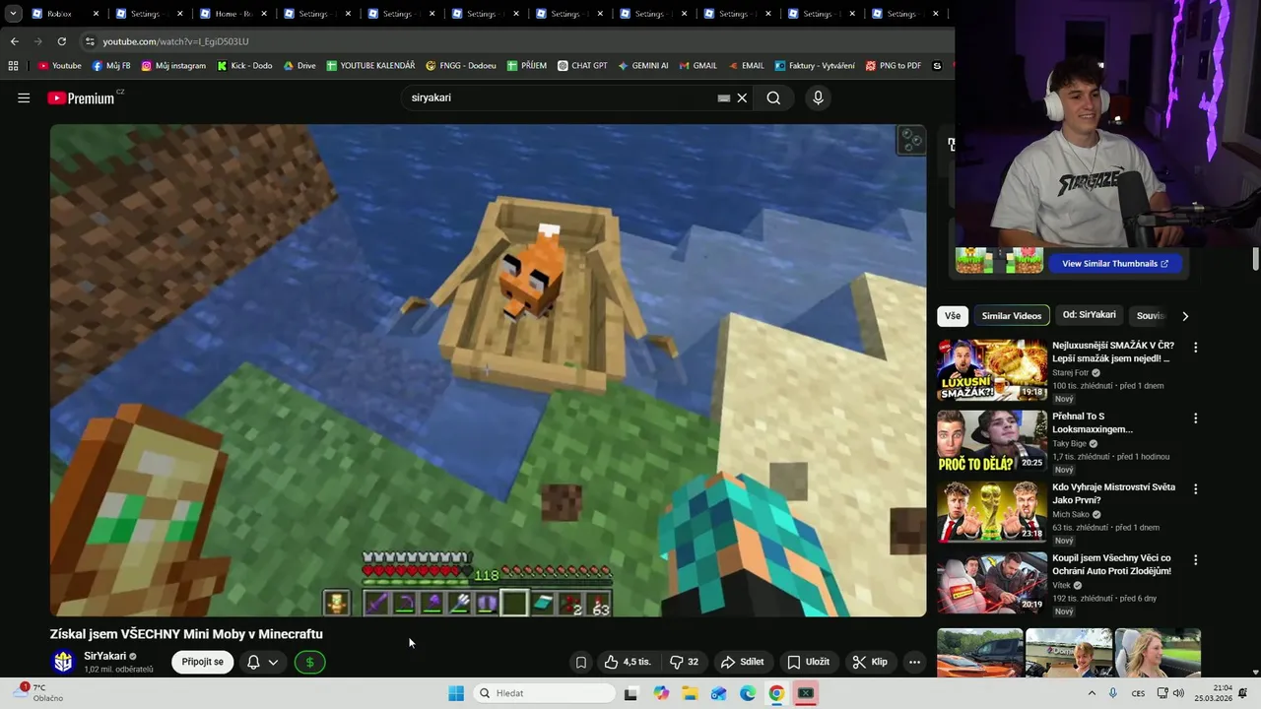Select the Od: SirYakari chip
The width and height of the screenshot is (1261, 709).
[x=1090, y=315]
